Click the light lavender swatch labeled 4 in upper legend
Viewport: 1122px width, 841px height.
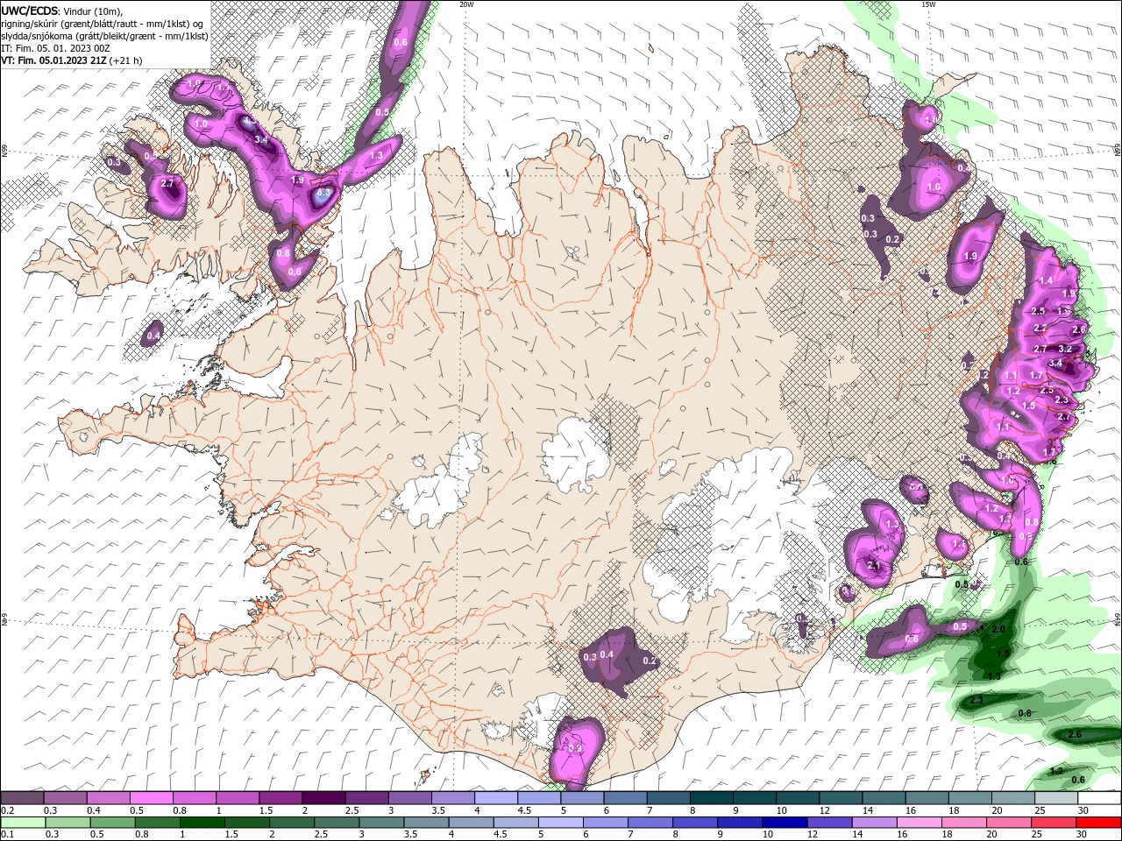click(495, 798)
